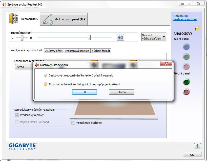Click the Nastavit výchozí zařízení button
207x161 pixels.
pyautogui.click(x=152, y=37)
